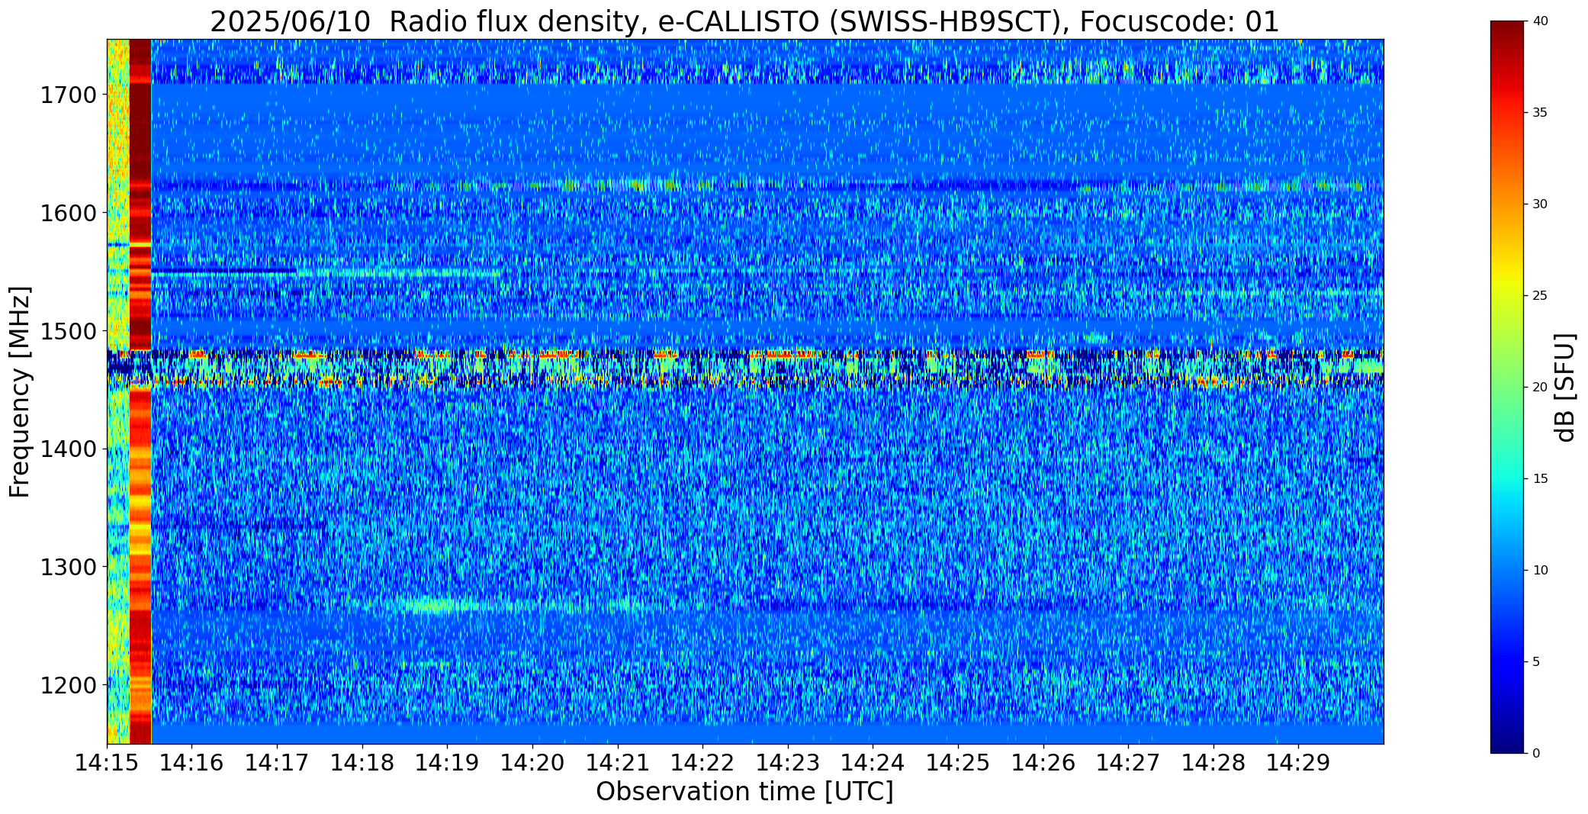Image resolution: width=1588 pixels, height=814 pixels.
Task: Click the 14:17 time tick label
Action: (x=277, y=762)
